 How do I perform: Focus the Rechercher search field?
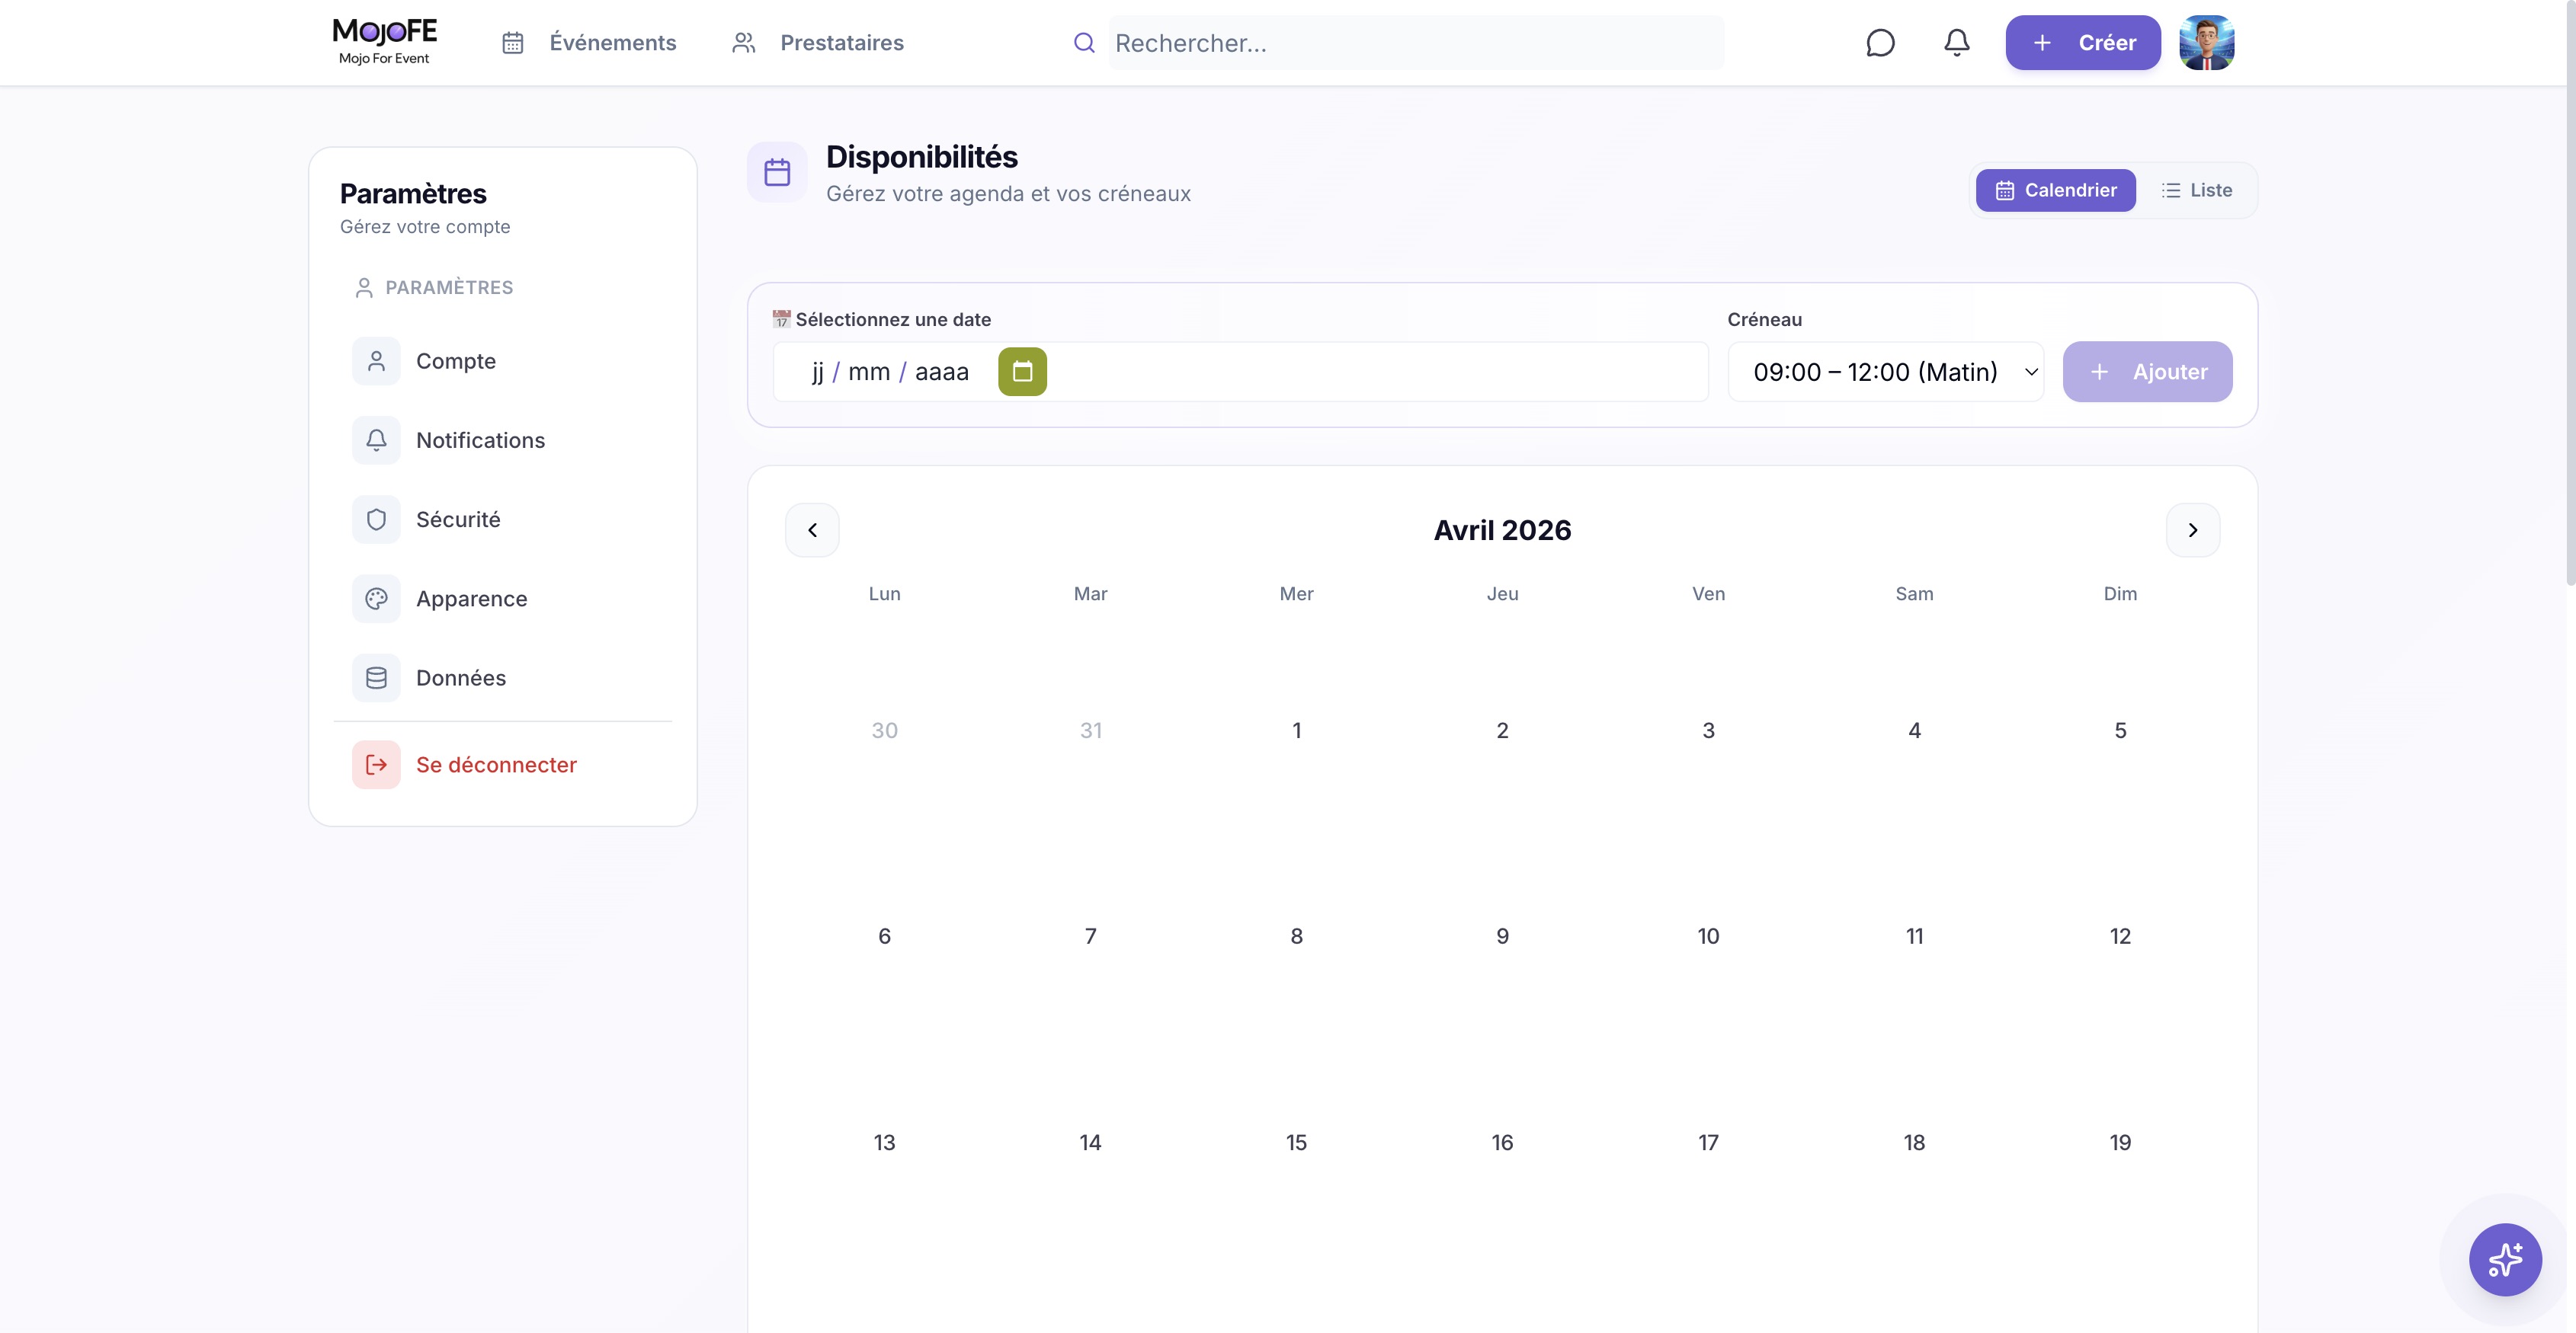(x=1416, y=43)
